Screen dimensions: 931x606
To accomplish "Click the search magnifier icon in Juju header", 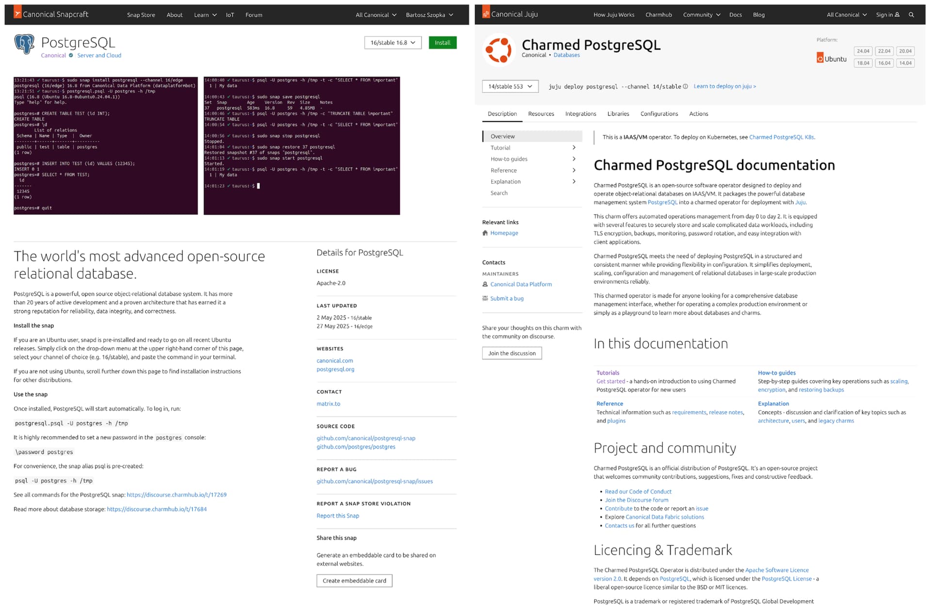I will (x=911, y=15).
